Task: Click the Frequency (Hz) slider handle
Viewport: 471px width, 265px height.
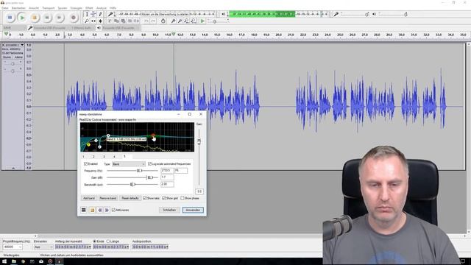Action: [x=139, y=171]
